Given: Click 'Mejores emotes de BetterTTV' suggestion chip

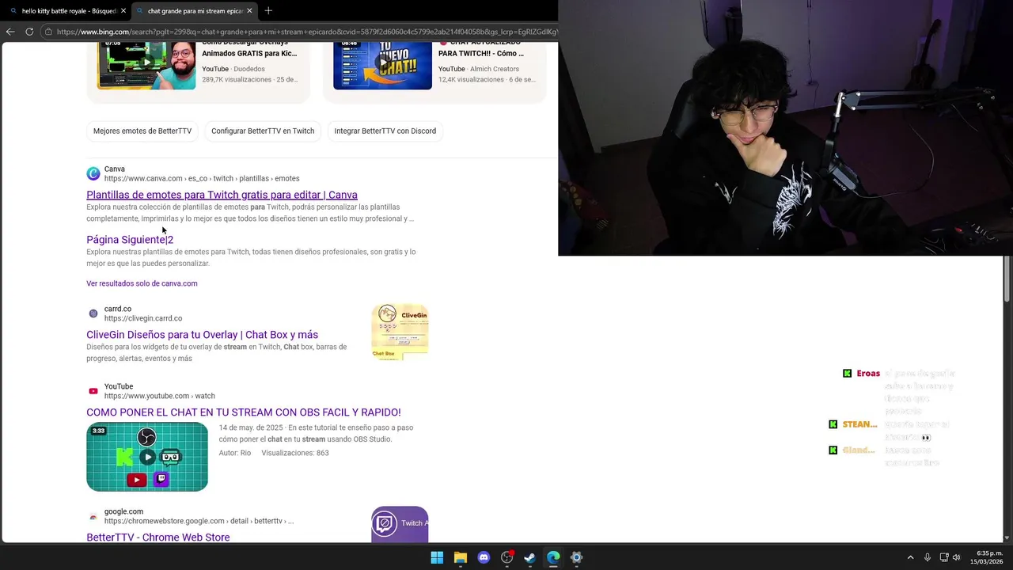Looking at the screenshot, I should (x=142, y=131).
